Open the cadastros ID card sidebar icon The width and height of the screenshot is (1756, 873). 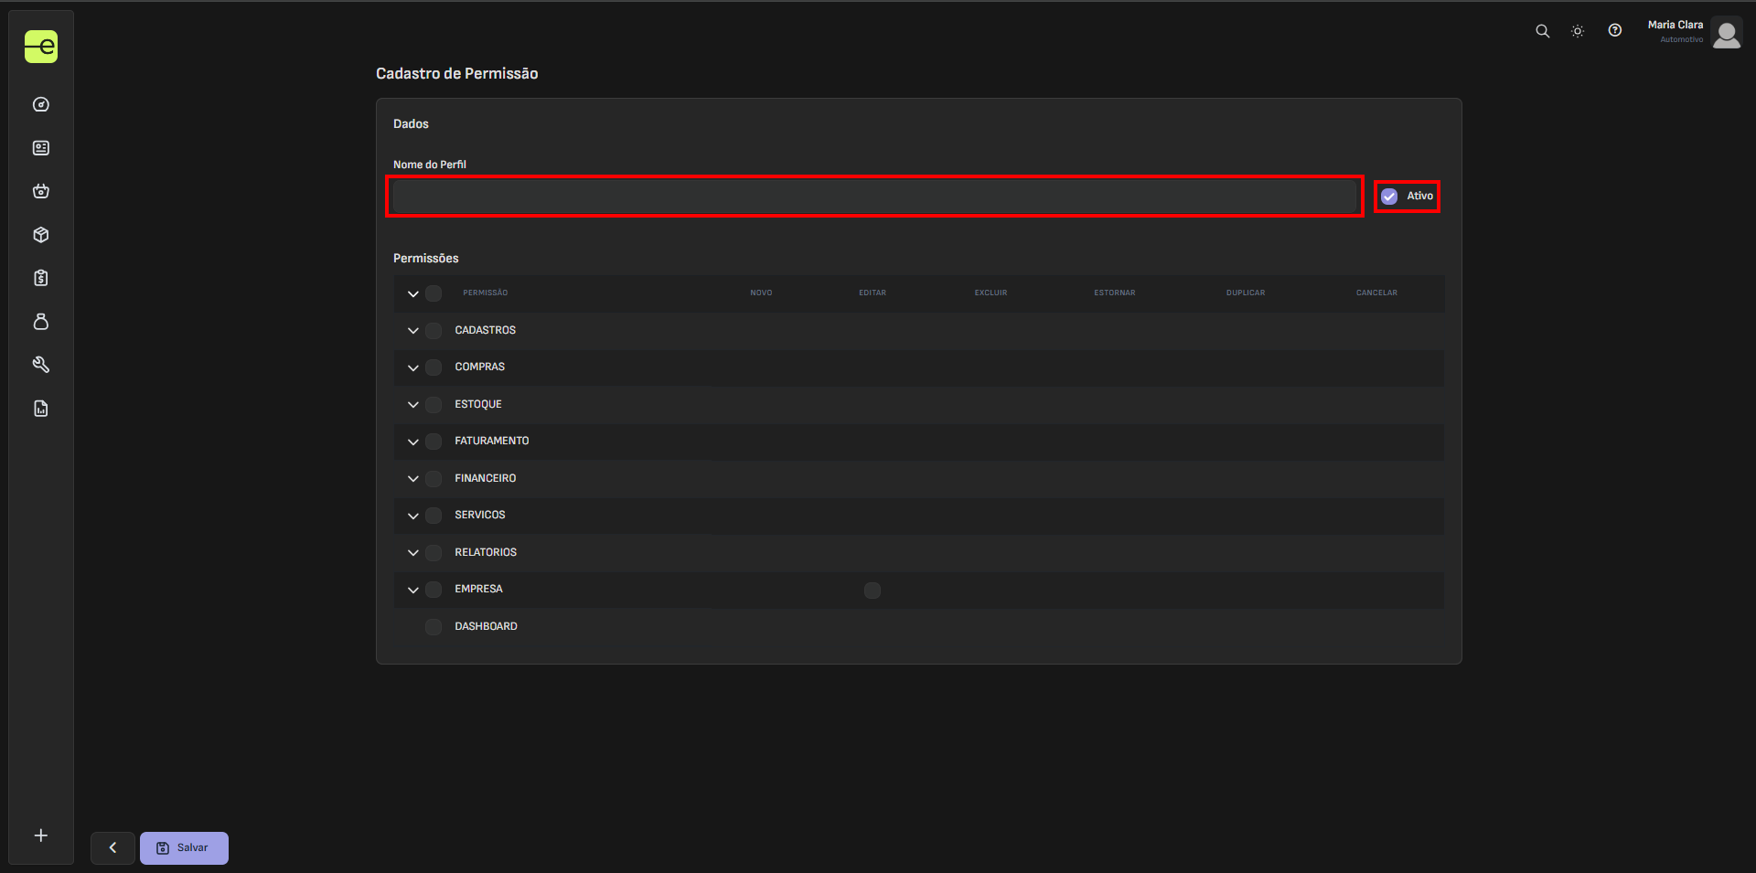click(x=41, y=148)
